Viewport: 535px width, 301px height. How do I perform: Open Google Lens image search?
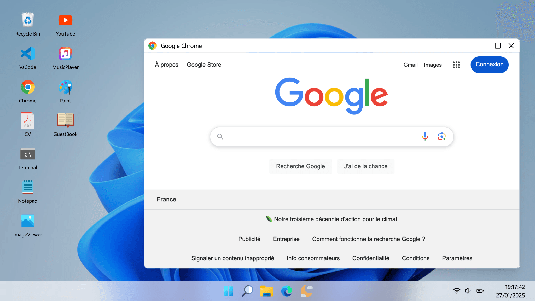[x=442, y=136]
